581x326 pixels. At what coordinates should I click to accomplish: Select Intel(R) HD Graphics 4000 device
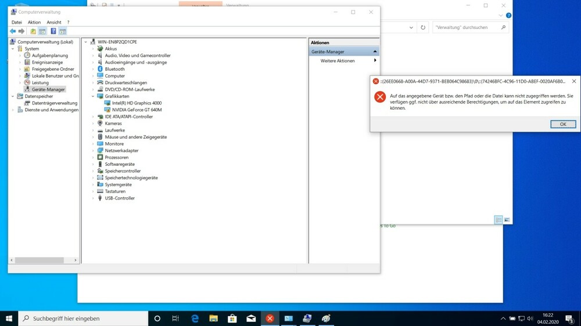click(x=137, y=103)
